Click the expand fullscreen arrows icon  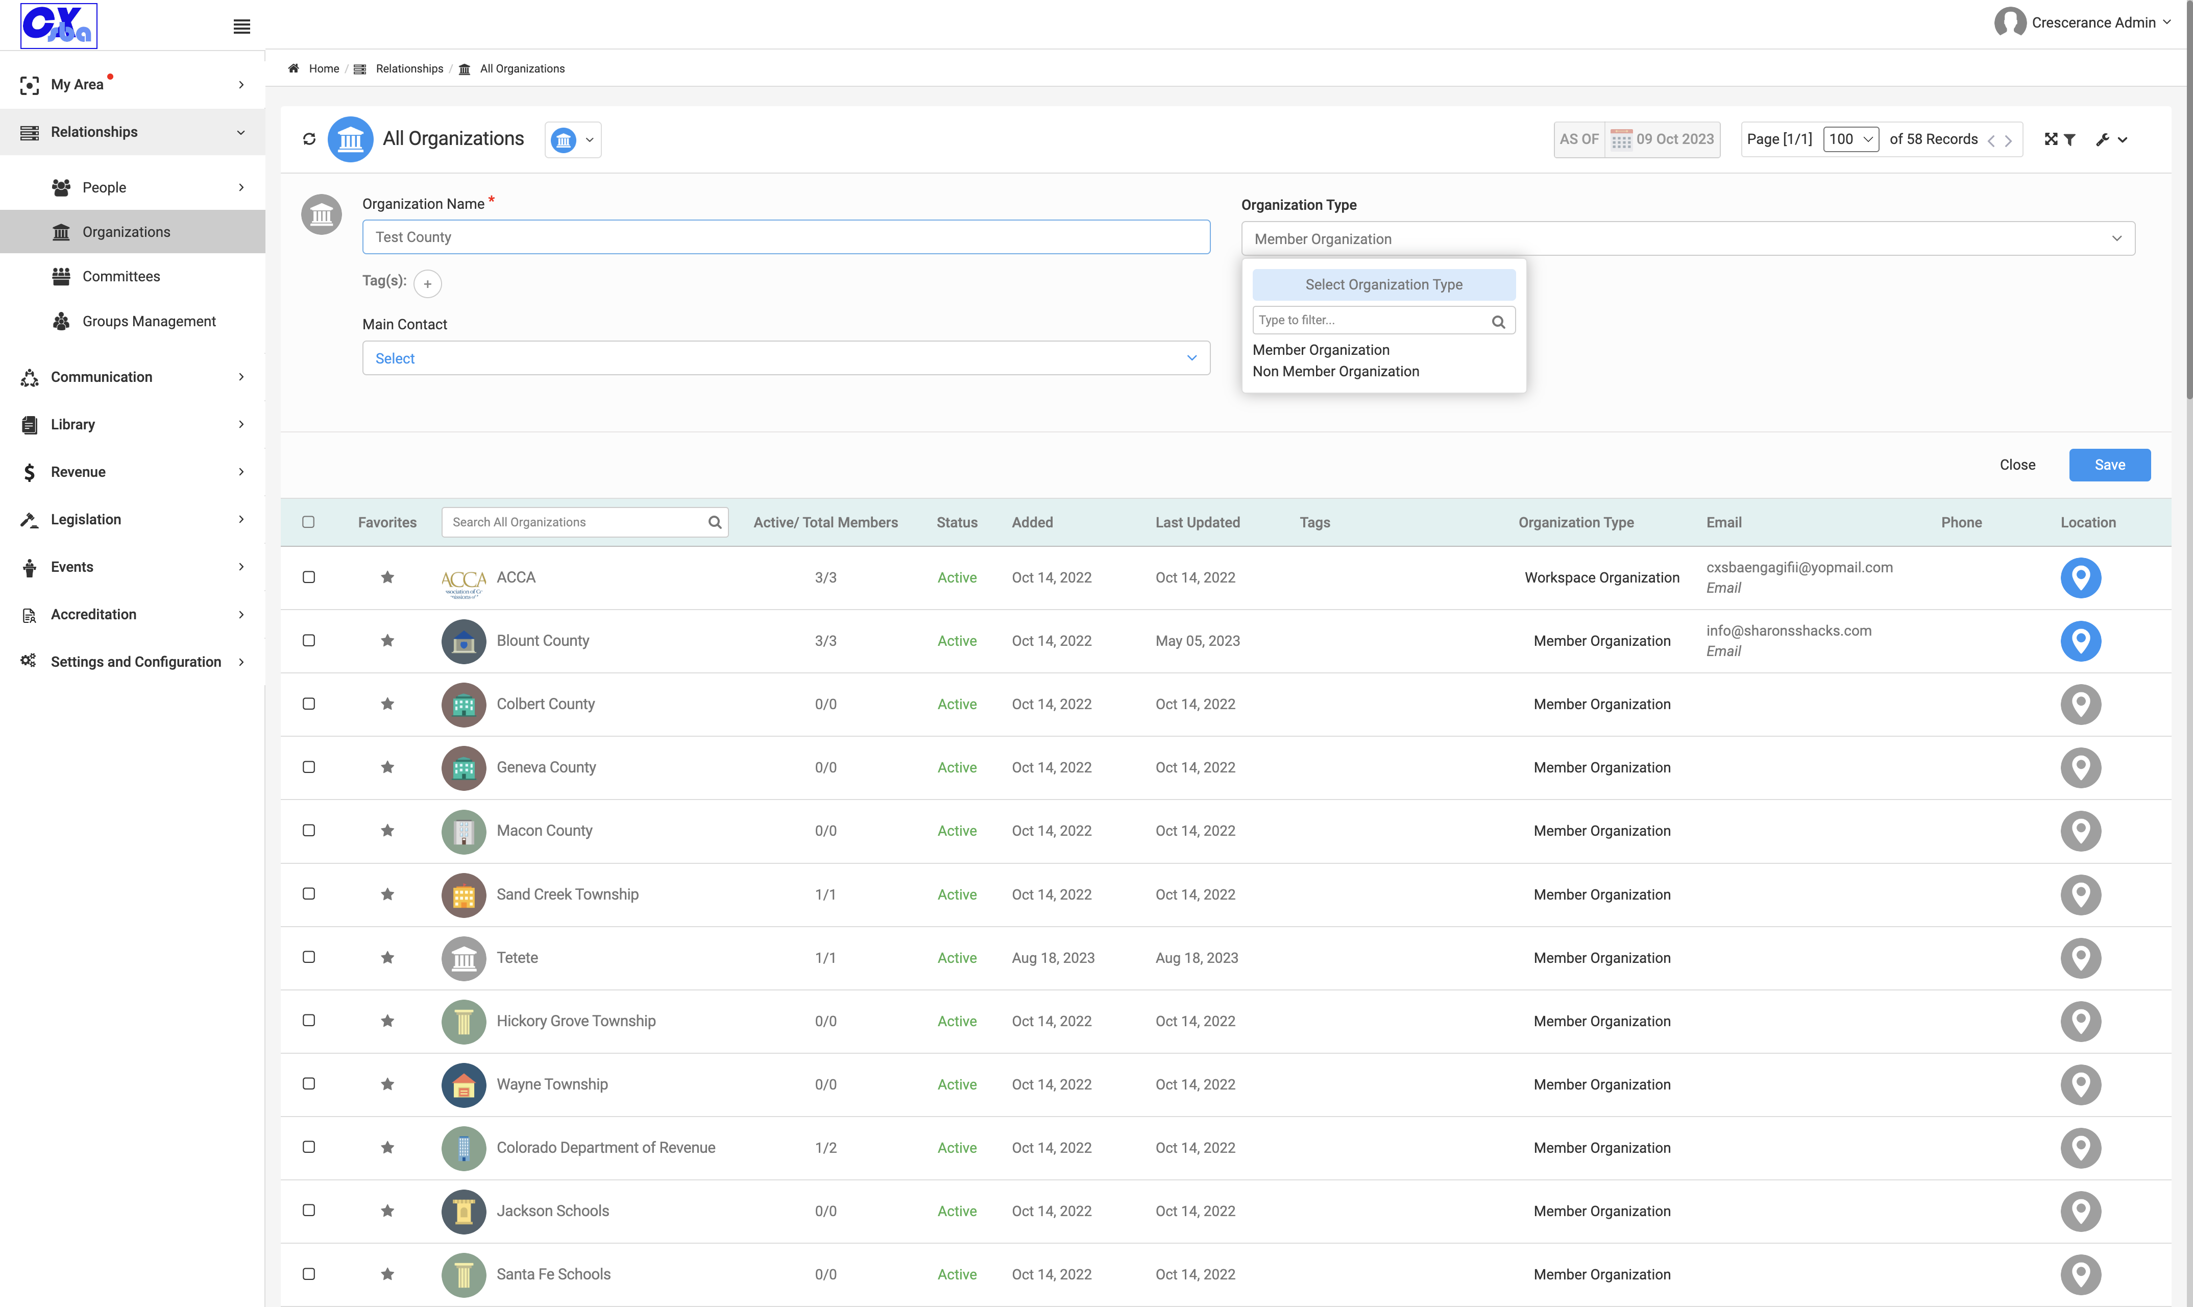2051,139
